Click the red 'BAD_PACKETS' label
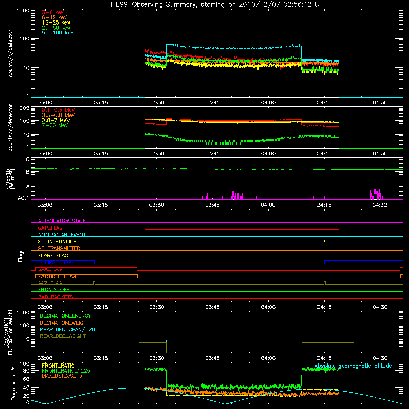Viewport: 409px width, 409px height. click(x=56, y=297)
